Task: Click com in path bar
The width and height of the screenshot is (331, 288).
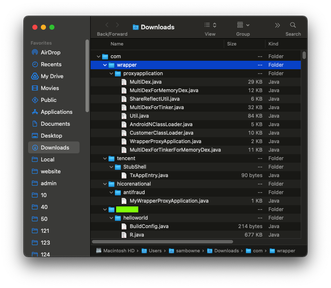Action: pos(254,251)
